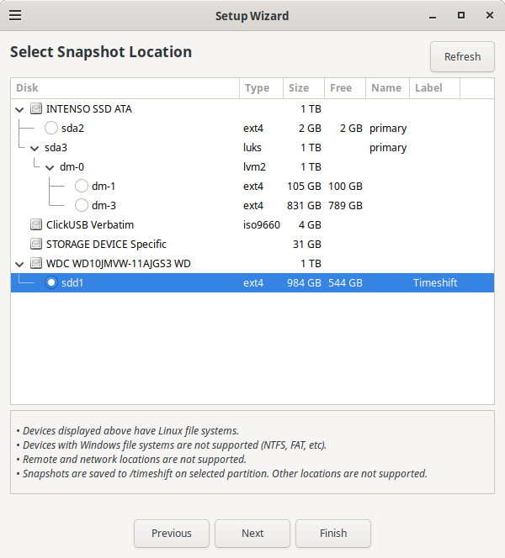
Task: Click the sda3 partition name
Action: pos(56,147)
